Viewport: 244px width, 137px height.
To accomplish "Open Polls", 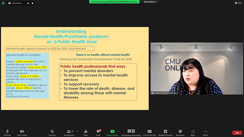I will (x=86, y=133).
